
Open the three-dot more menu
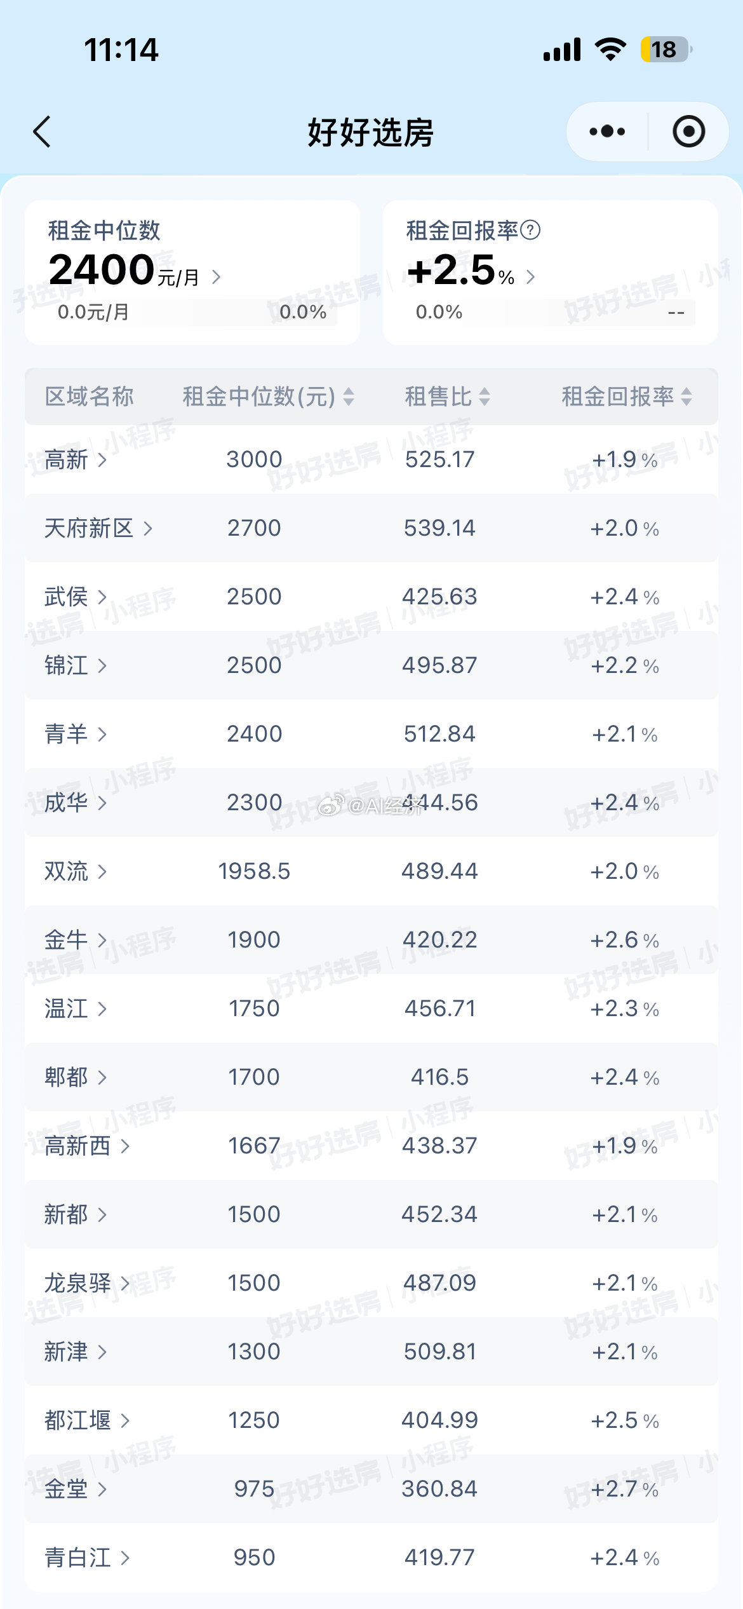point(607,132)
